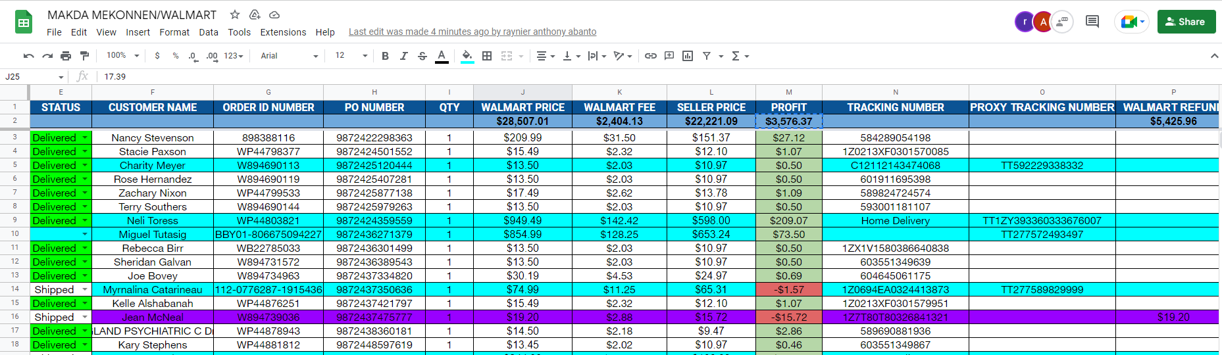Screen dimensions: 1222x355
Task: Open the Extensions menu
Action: 283,32
